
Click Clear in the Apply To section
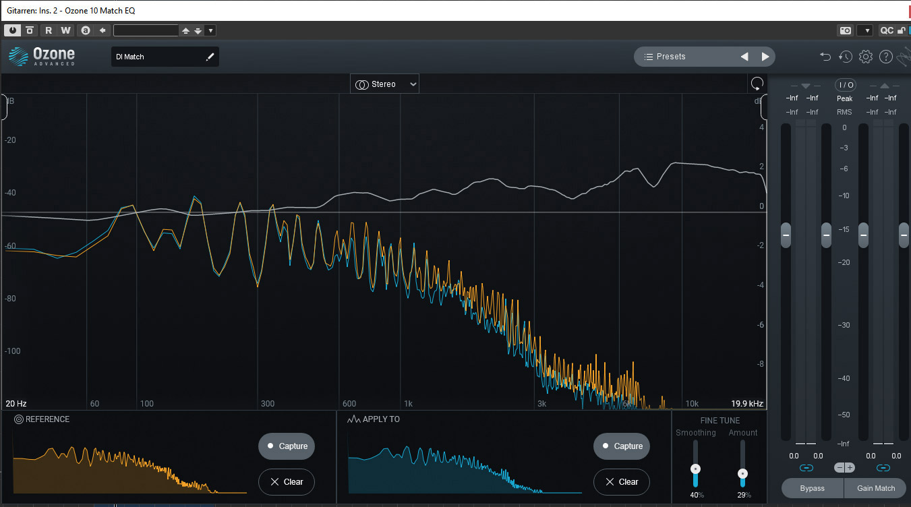[622, 481]
